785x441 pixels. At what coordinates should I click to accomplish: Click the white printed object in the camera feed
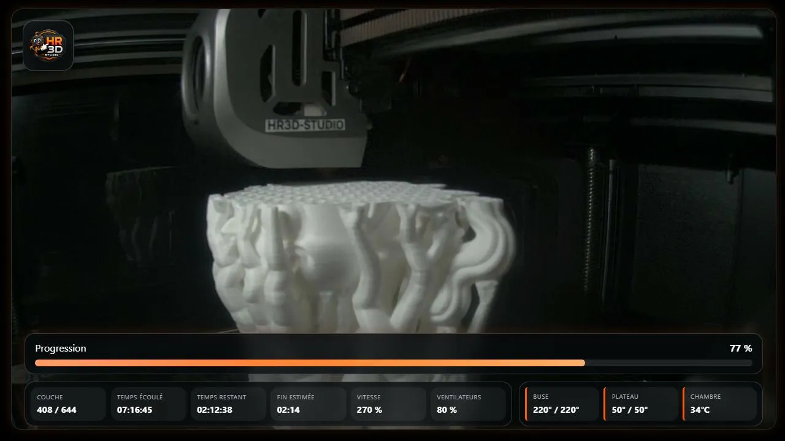[x=361, y=257]
